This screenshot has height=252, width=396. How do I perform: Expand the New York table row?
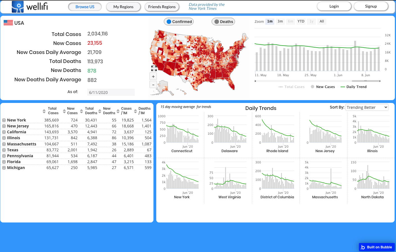click(4, 120)
